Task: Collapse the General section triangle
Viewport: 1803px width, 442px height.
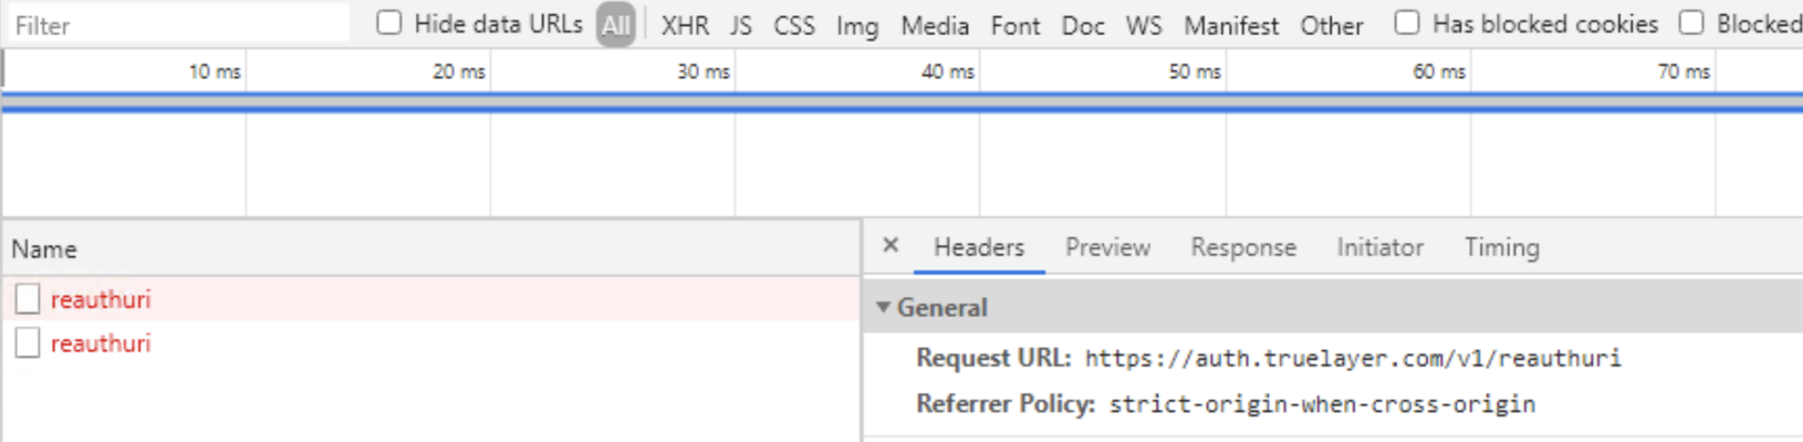Action: tap(883, 307)
